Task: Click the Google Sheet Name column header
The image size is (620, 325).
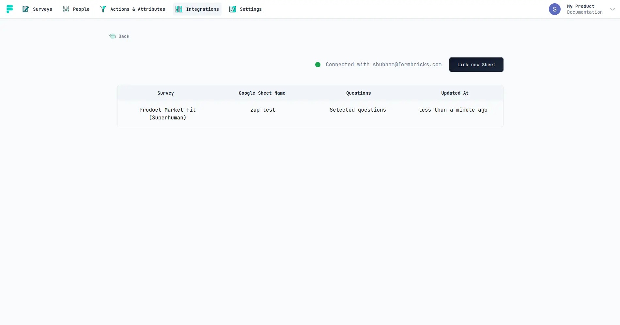Action: (262, 93)
